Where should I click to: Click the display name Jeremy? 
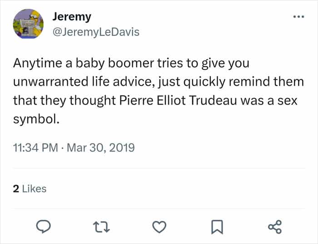pyautogui.click(x=72, y=17)
